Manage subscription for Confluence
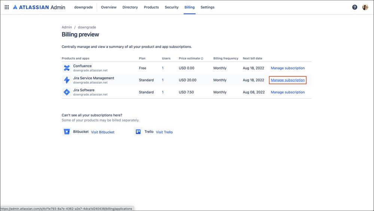The image size is (374, 211). (288, 68)
